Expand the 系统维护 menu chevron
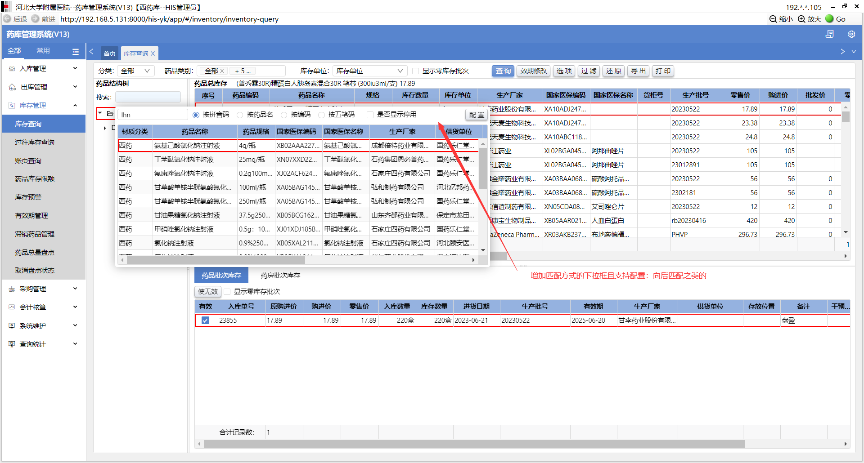 coord(75,325)
